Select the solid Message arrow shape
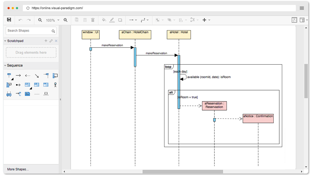 (18, 76)
